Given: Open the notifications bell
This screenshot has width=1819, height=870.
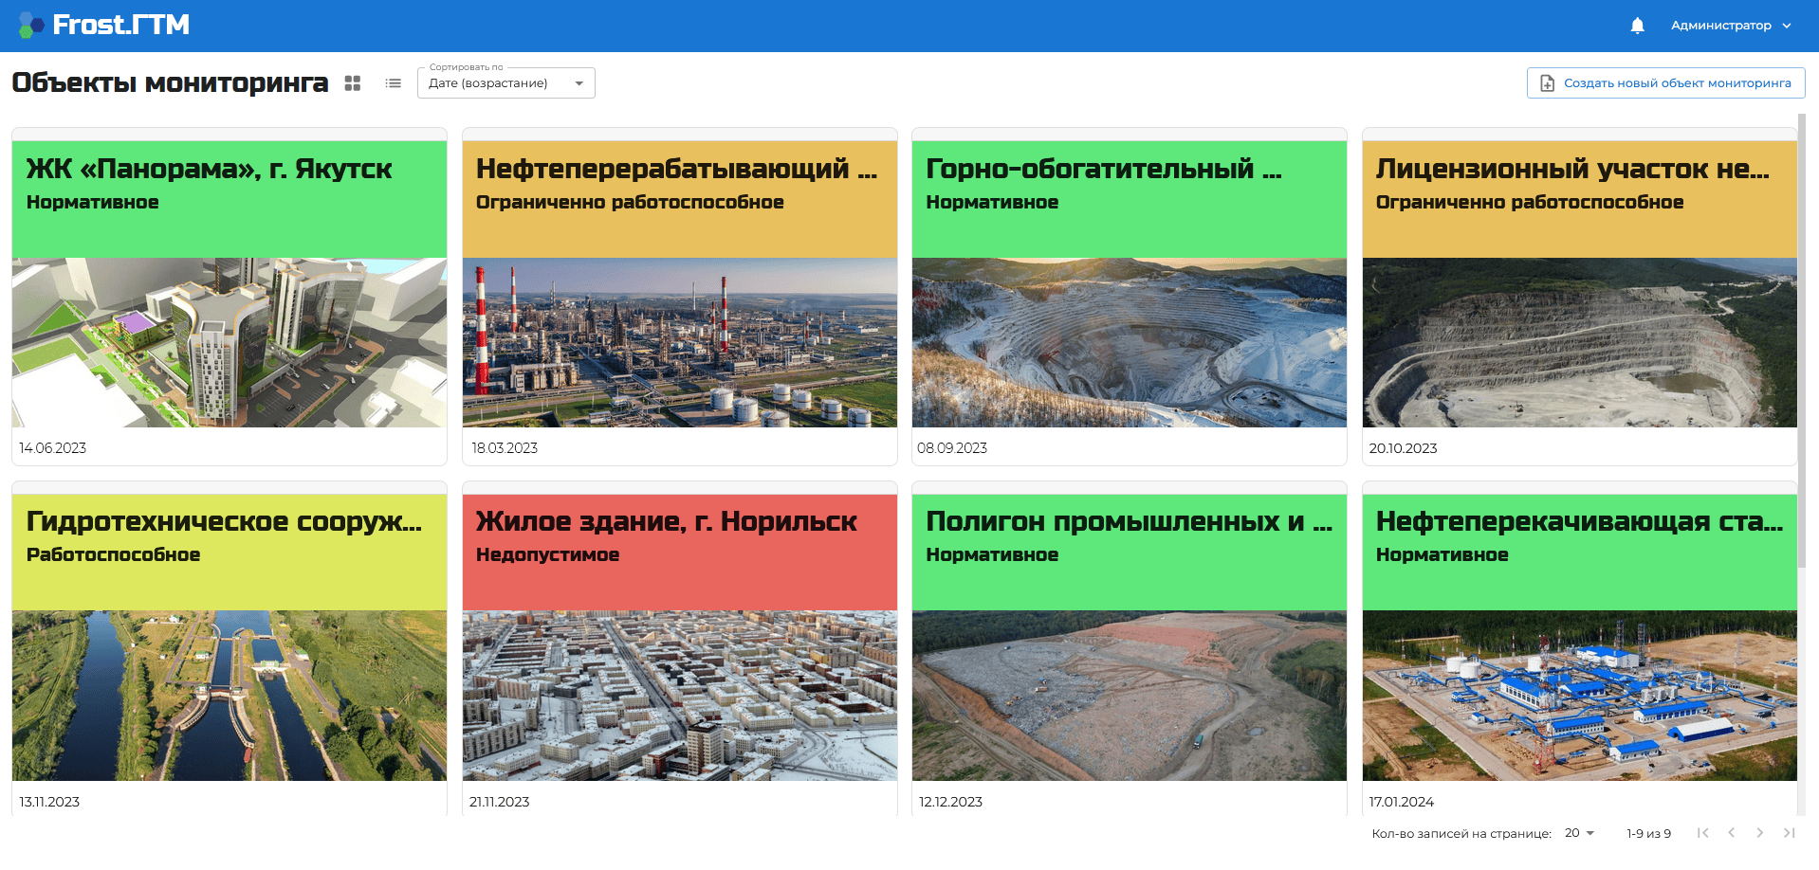Looking at the screenshot, I should pos(1637,26).
